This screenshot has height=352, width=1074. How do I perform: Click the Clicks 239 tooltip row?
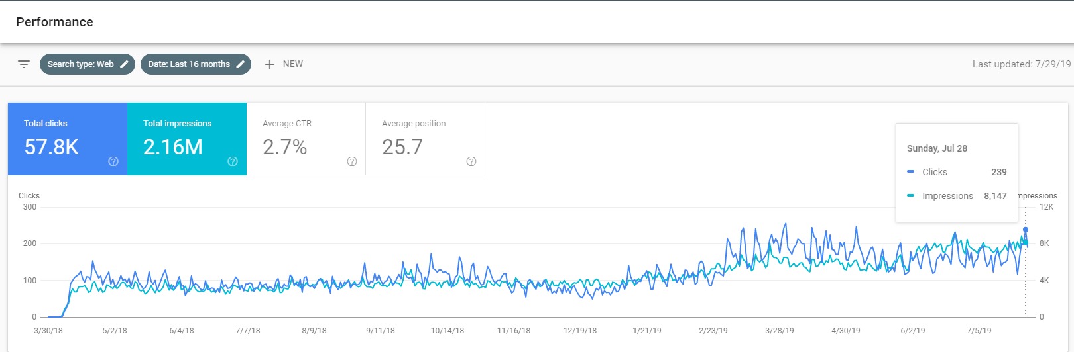tap(957, 172)
